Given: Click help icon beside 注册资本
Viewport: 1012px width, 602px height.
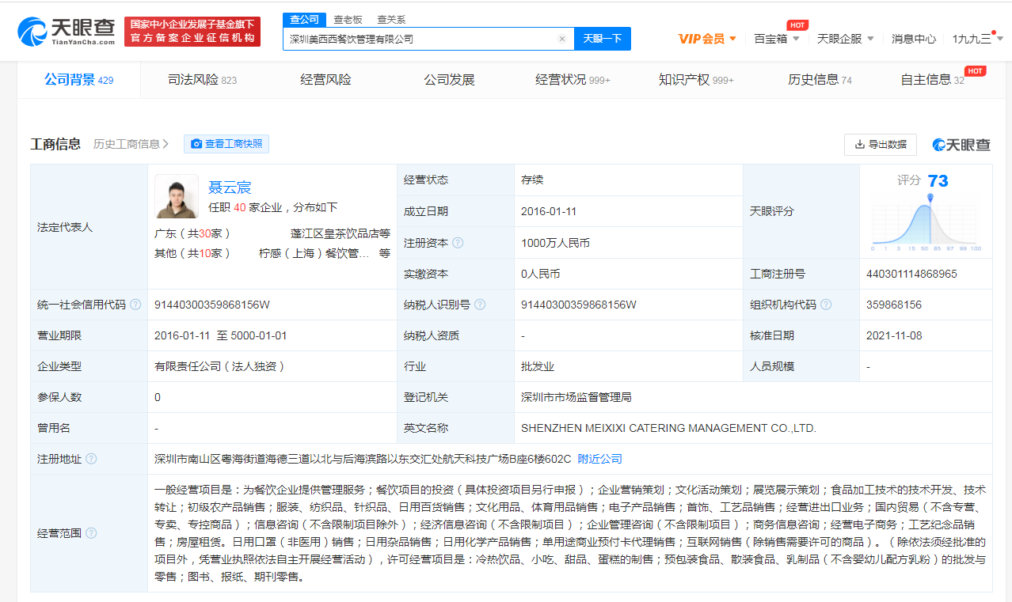Looking at the screenshot, I should pos(458,243).
